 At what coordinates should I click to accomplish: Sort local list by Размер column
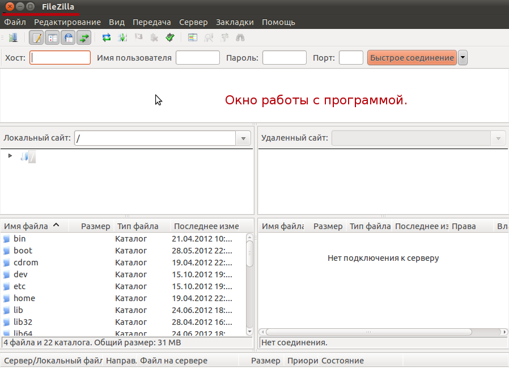coord(95,226)
